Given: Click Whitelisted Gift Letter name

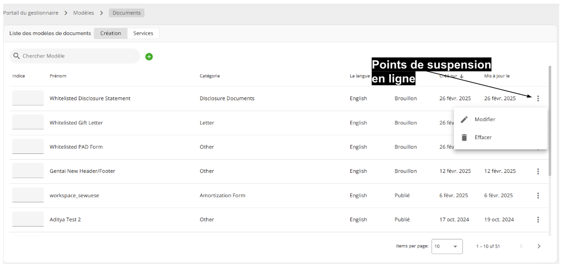Looking at the screenshot, I should pos(76,123).
